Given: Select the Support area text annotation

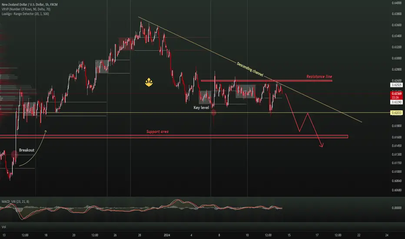Looking at the screenshot, I should tap(157, 132).
